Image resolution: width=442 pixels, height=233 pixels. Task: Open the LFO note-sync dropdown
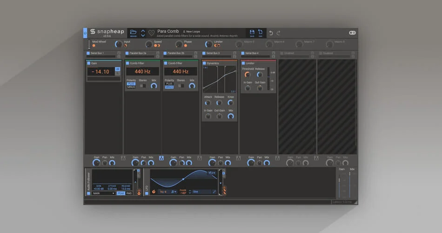pos(174,192)
